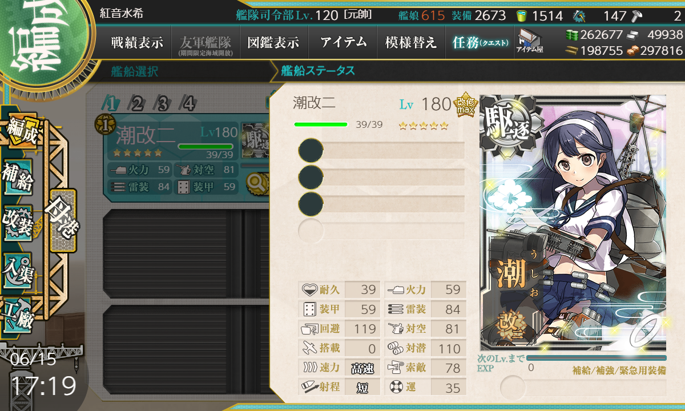
Task: Click the ship detail magnifier icon
Action: 256,183
